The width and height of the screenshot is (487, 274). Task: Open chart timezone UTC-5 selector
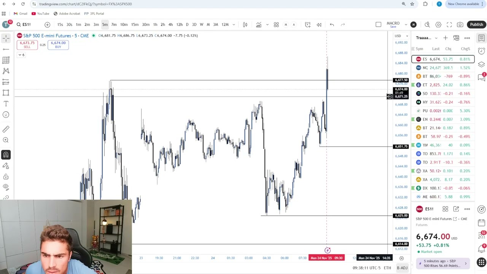coord(366,268)
